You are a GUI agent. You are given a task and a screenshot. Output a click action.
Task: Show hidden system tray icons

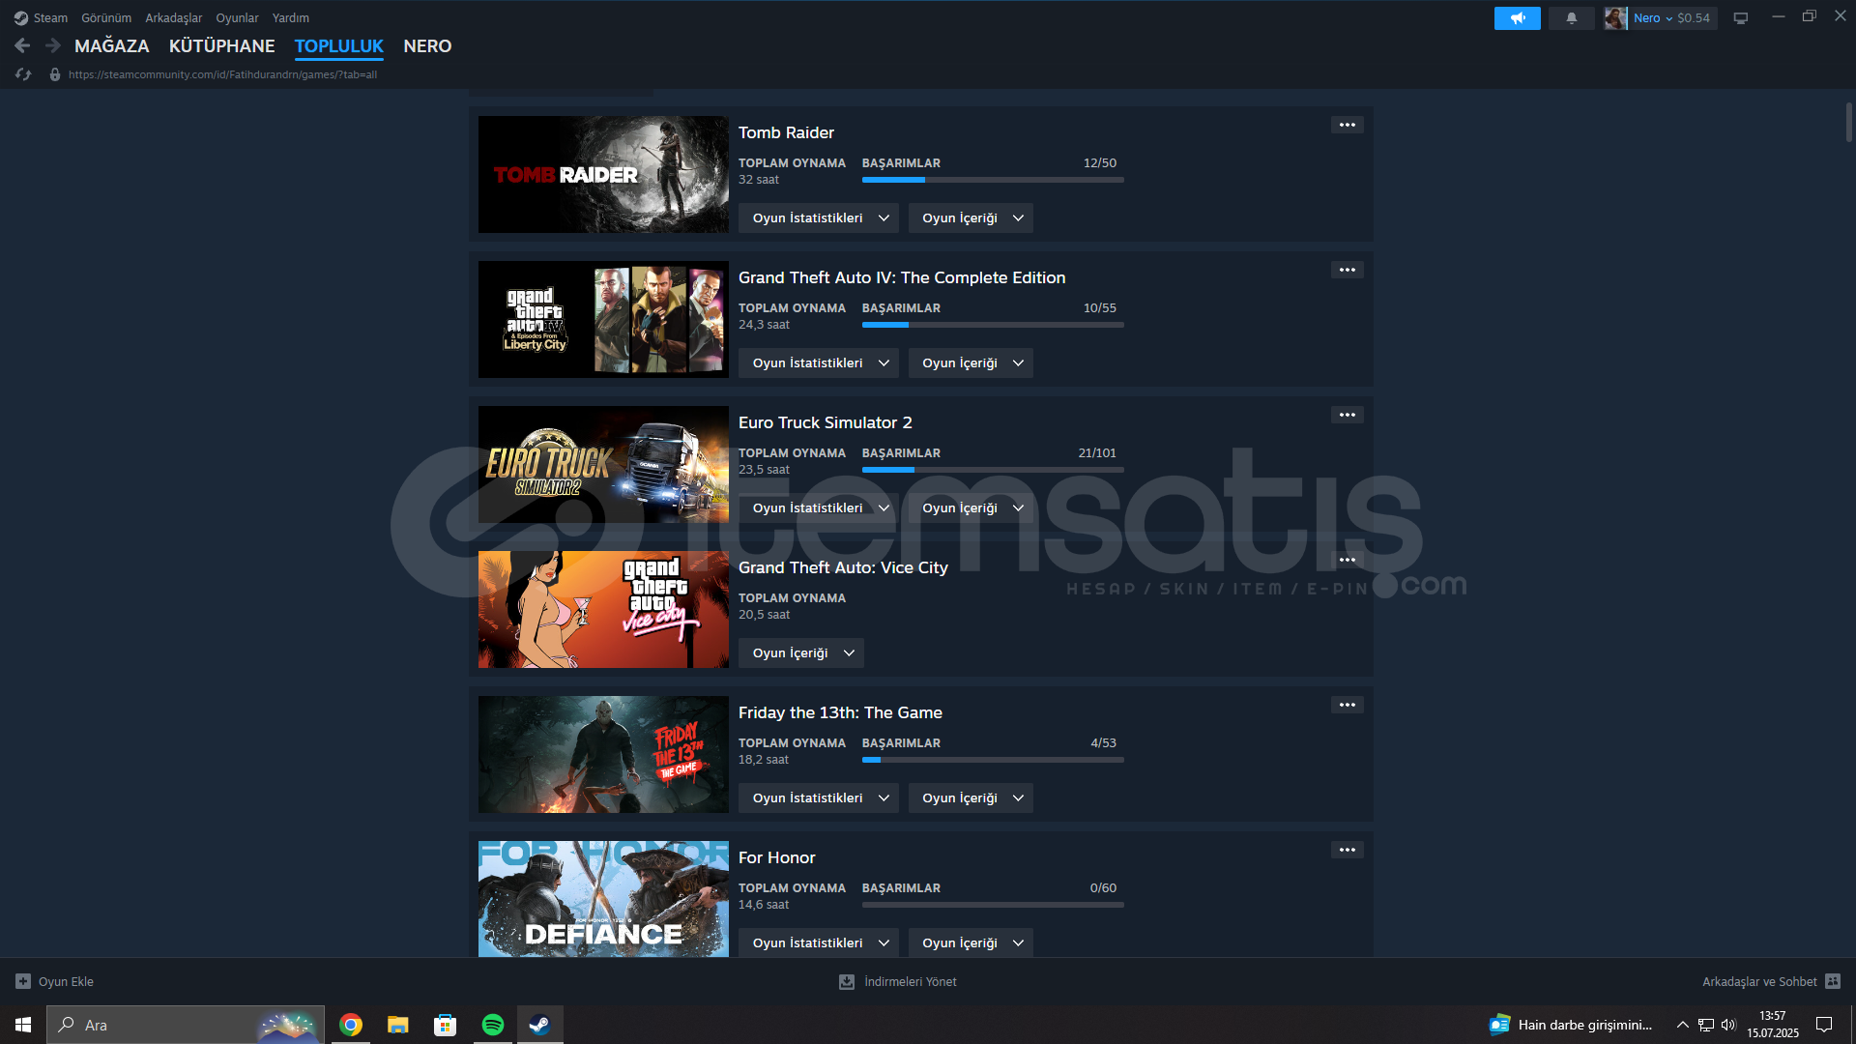[1682, 1025]
